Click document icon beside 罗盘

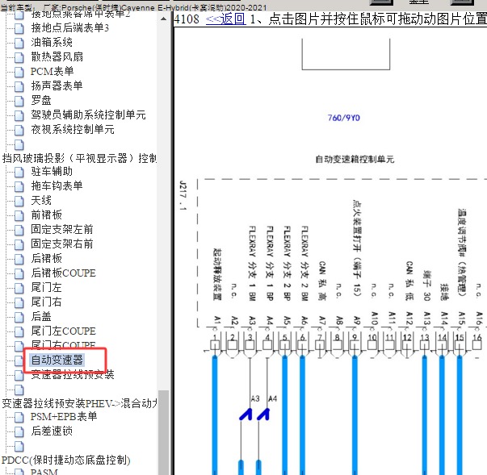point(19,101)
